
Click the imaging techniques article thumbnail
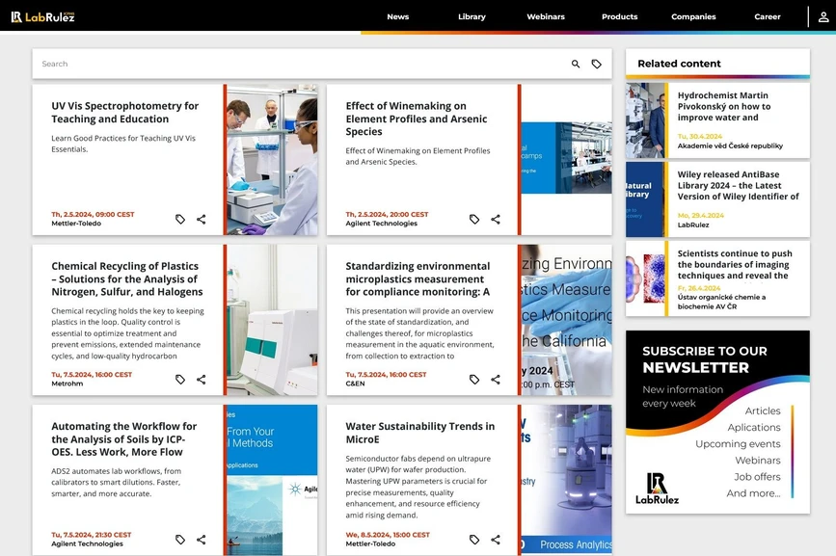pyautogui.click(x=645, y=278)
